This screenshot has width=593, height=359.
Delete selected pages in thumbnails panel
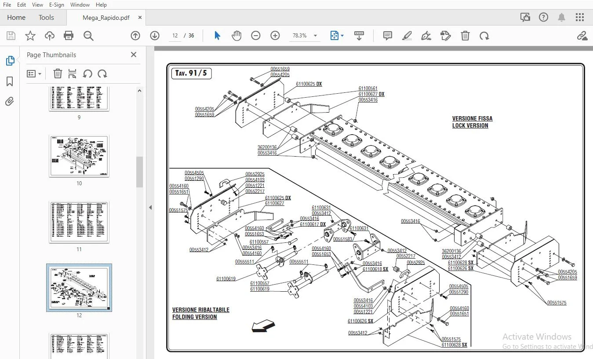58,73
